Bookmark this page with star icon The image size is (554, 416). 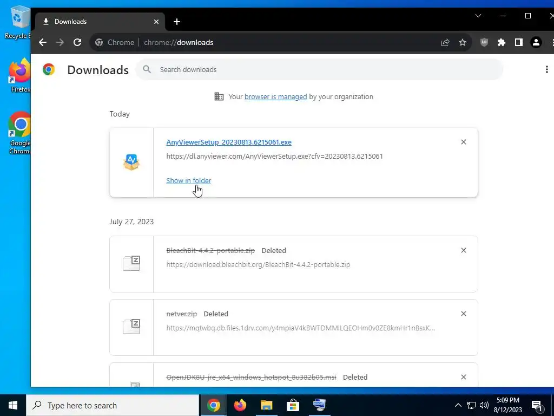pos(463,42)
